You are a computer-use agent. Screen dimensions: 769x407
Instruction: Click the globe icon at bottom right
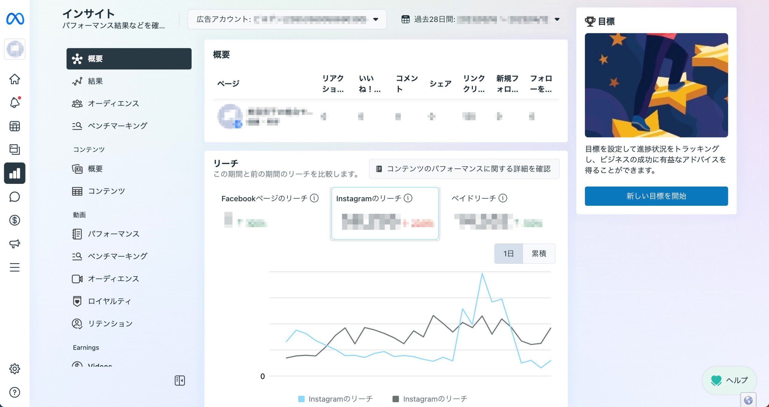748,400
